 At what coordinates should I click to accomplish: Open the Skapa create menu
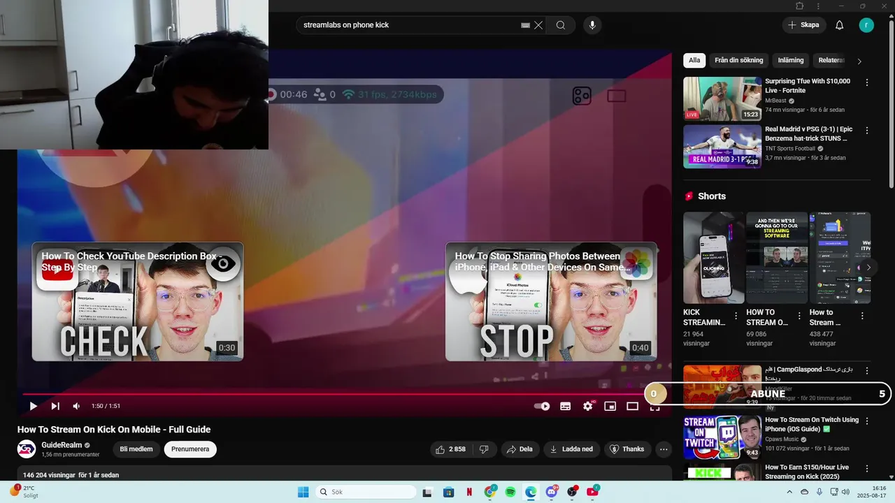pyautogui.click(x=803, y=25)
